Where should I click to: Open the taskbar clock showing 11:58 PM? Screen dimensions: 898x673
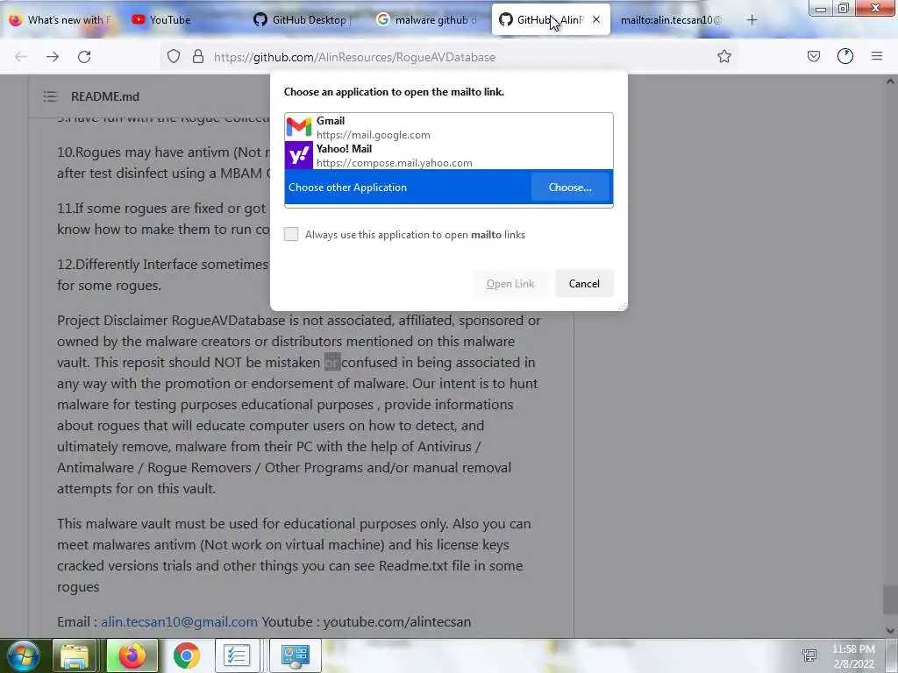(x=853, y=655)
